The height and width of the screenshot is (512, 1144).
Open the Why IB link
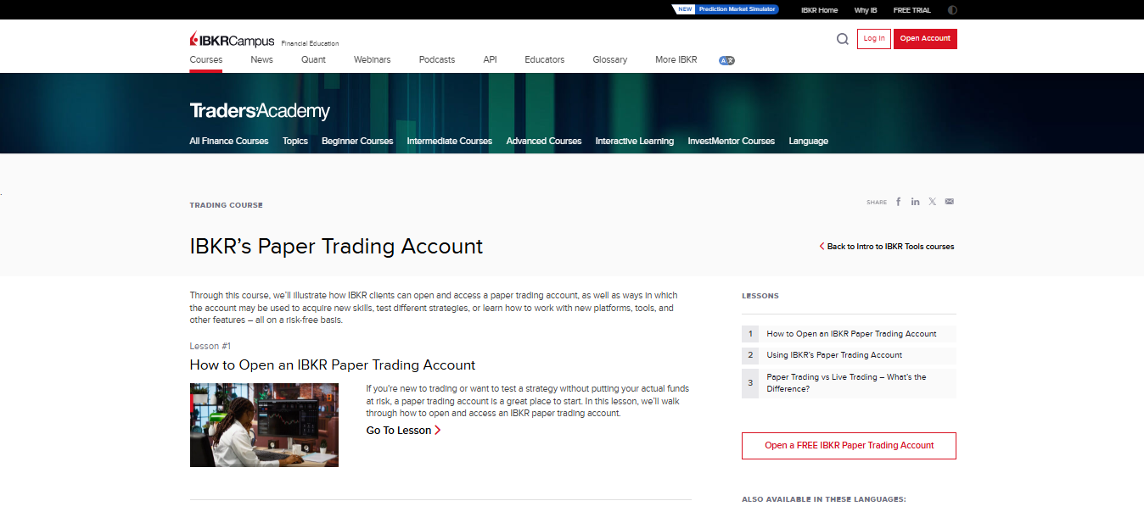pyautogui.click(x=866, y=10)
